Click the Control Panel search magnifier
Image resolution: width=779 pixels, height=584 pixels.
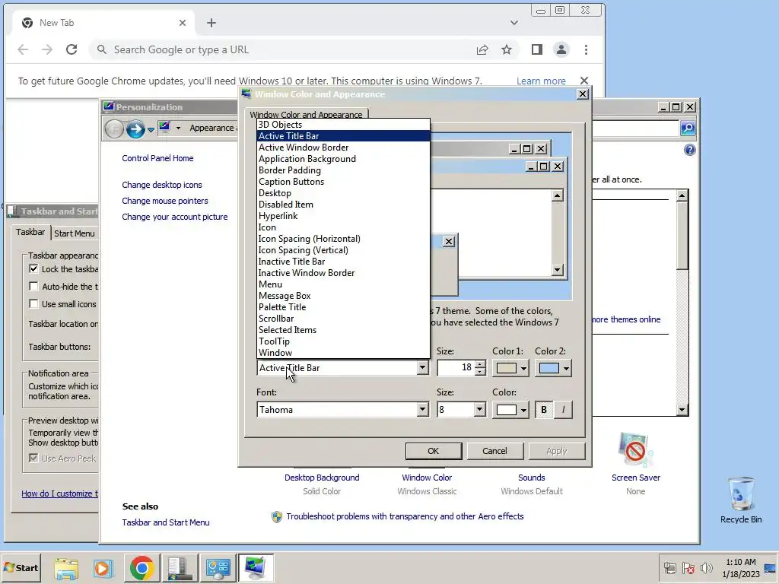click(688, 129)
